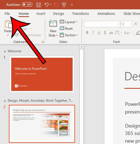This screenshot has width=140, height=144.
Task: Toggle Underline formatting
Action: tap(99, 32)
